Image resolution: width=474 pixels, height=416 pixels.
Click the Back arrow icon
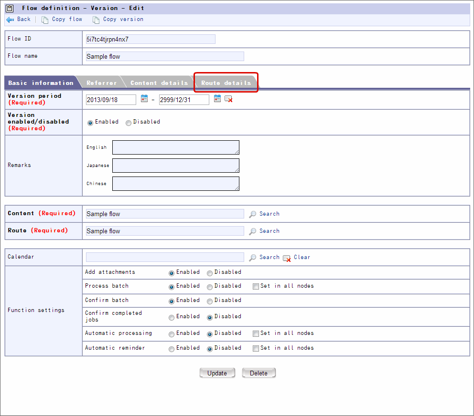coord(10,20)
